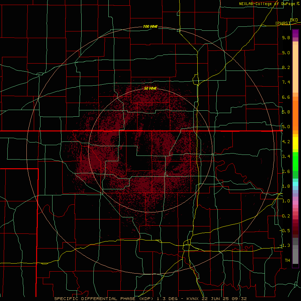The height and width of the screenshot is (301, 301).
Task: Select the 4.2 scale value
Action: click(286, 142)
